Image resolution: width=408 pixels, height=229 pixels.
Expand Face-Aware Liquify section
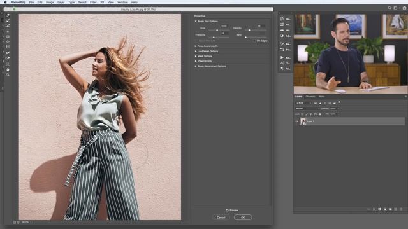point(196,46)
